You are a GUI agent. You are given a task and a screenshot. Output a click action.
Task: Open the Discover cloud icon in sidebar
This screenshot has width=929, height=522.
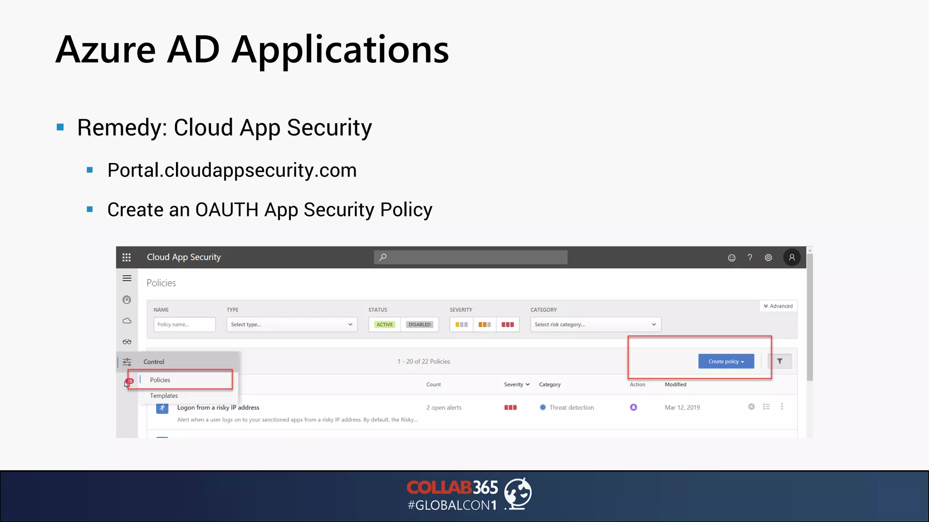click(x=127, y=321)
